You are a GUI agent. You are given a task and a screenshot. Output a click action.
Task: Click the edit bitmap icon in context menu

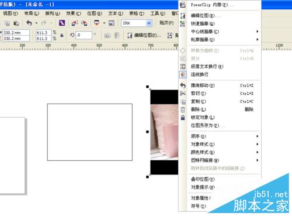point(183,16)
